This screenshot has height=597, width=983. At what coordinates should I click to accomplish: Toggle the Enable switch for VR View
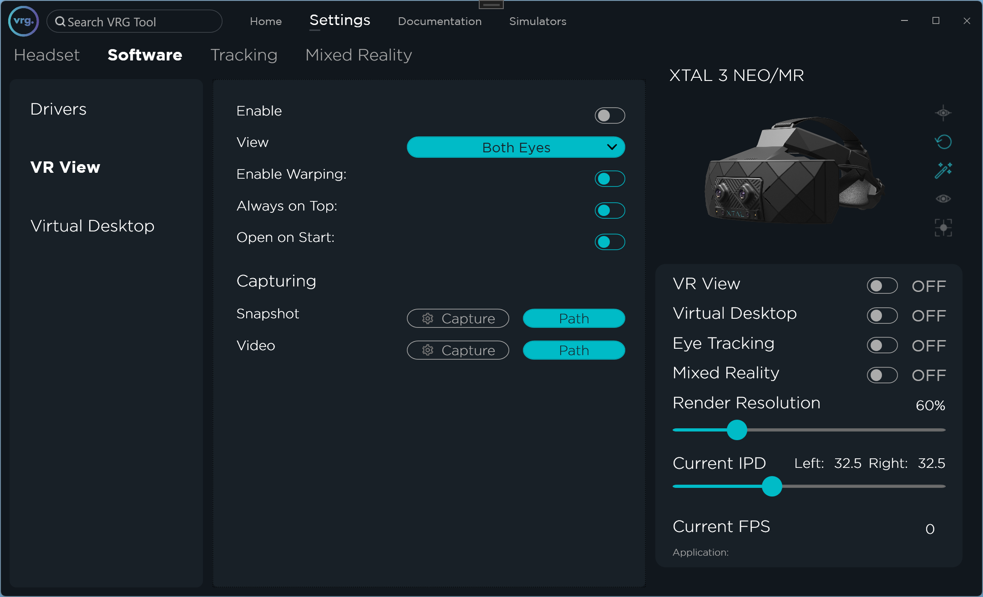click(x=610, y=115)
